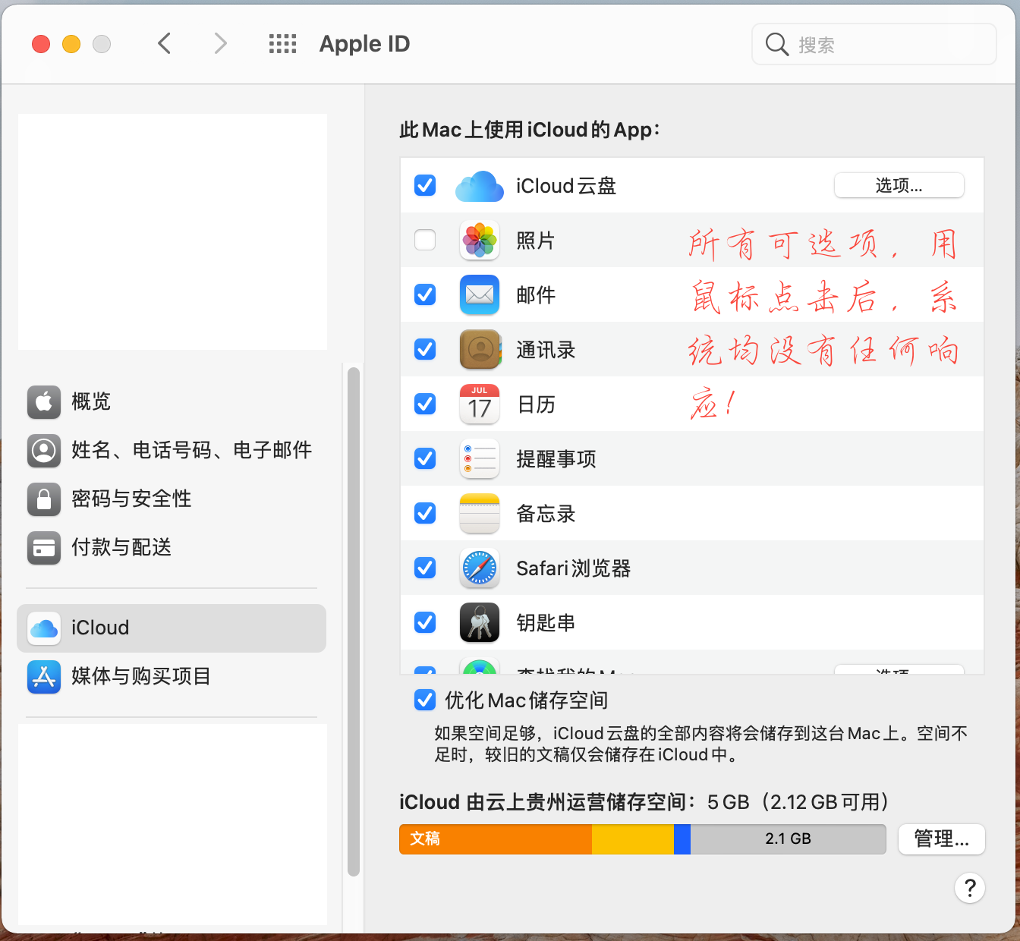Enable the 照片 checkbox

(x=425, y=240)
